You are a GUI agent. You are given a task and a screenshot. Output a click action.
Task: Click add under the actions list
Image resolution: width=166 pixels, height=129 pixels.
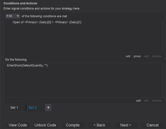[138, 100]
